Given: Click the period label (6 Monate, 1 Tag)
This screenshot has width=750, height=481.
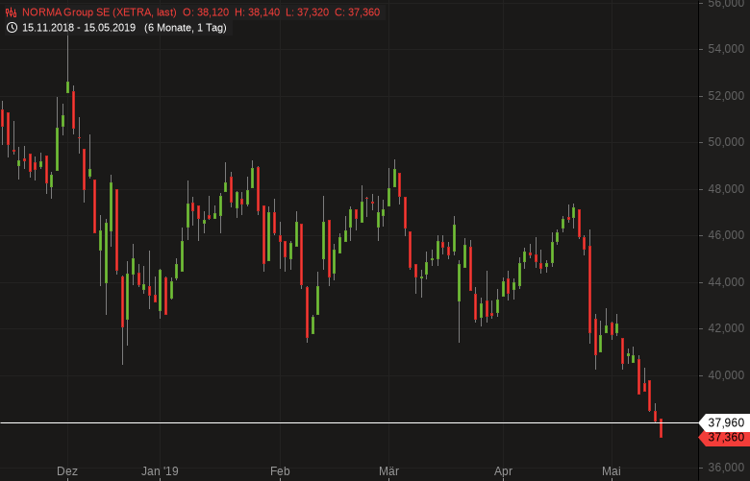Looking at the screenshot, I should pos(186,28).
